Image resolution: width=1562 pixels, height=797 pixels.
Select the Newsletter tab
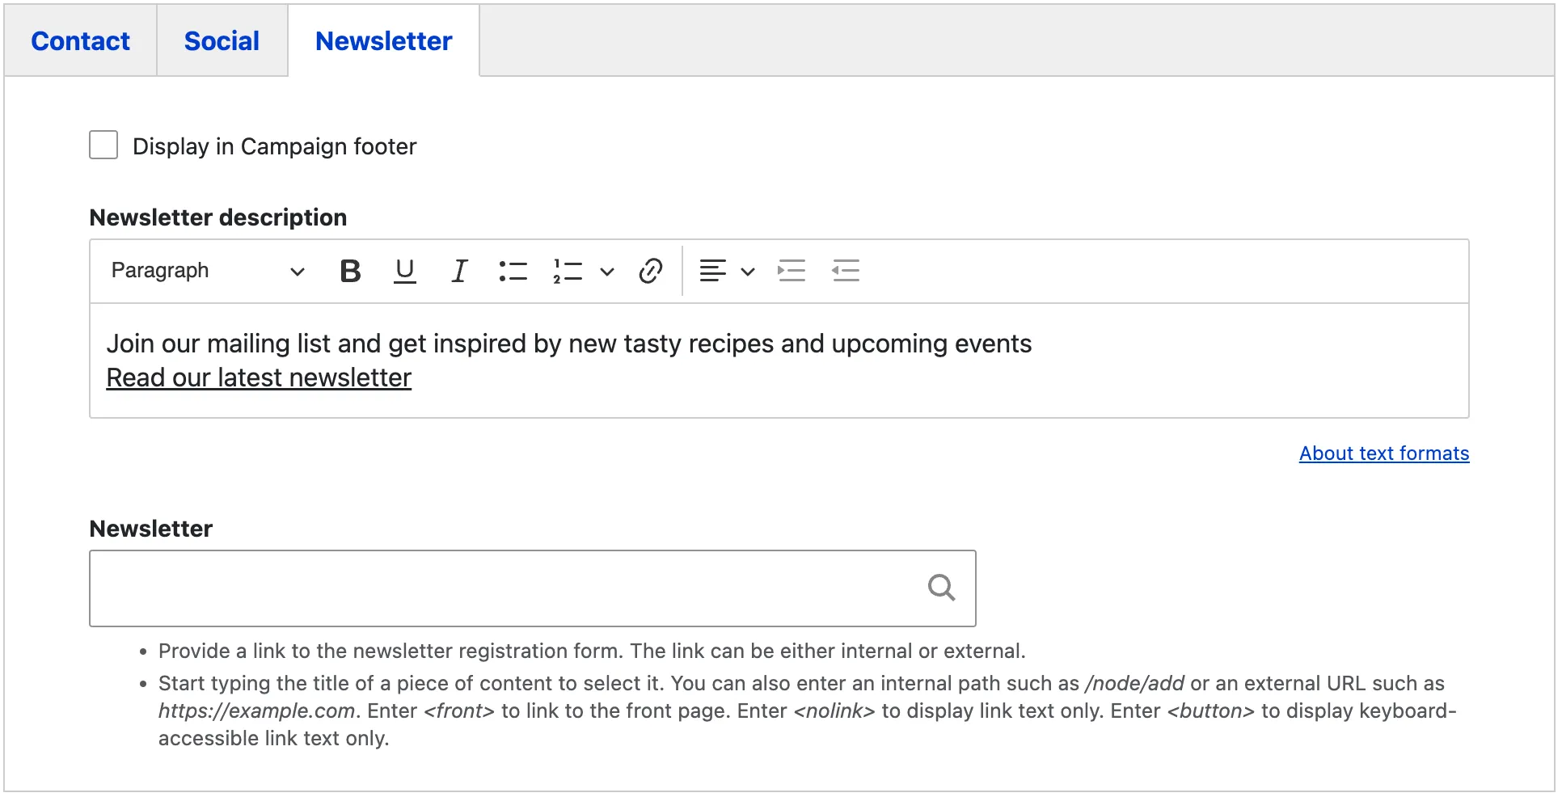pyautogui.click(x=383, y=41)
